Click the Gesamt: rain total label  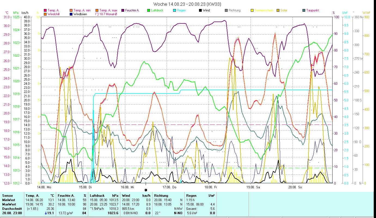pyautogui.click(x=191, y=209)
